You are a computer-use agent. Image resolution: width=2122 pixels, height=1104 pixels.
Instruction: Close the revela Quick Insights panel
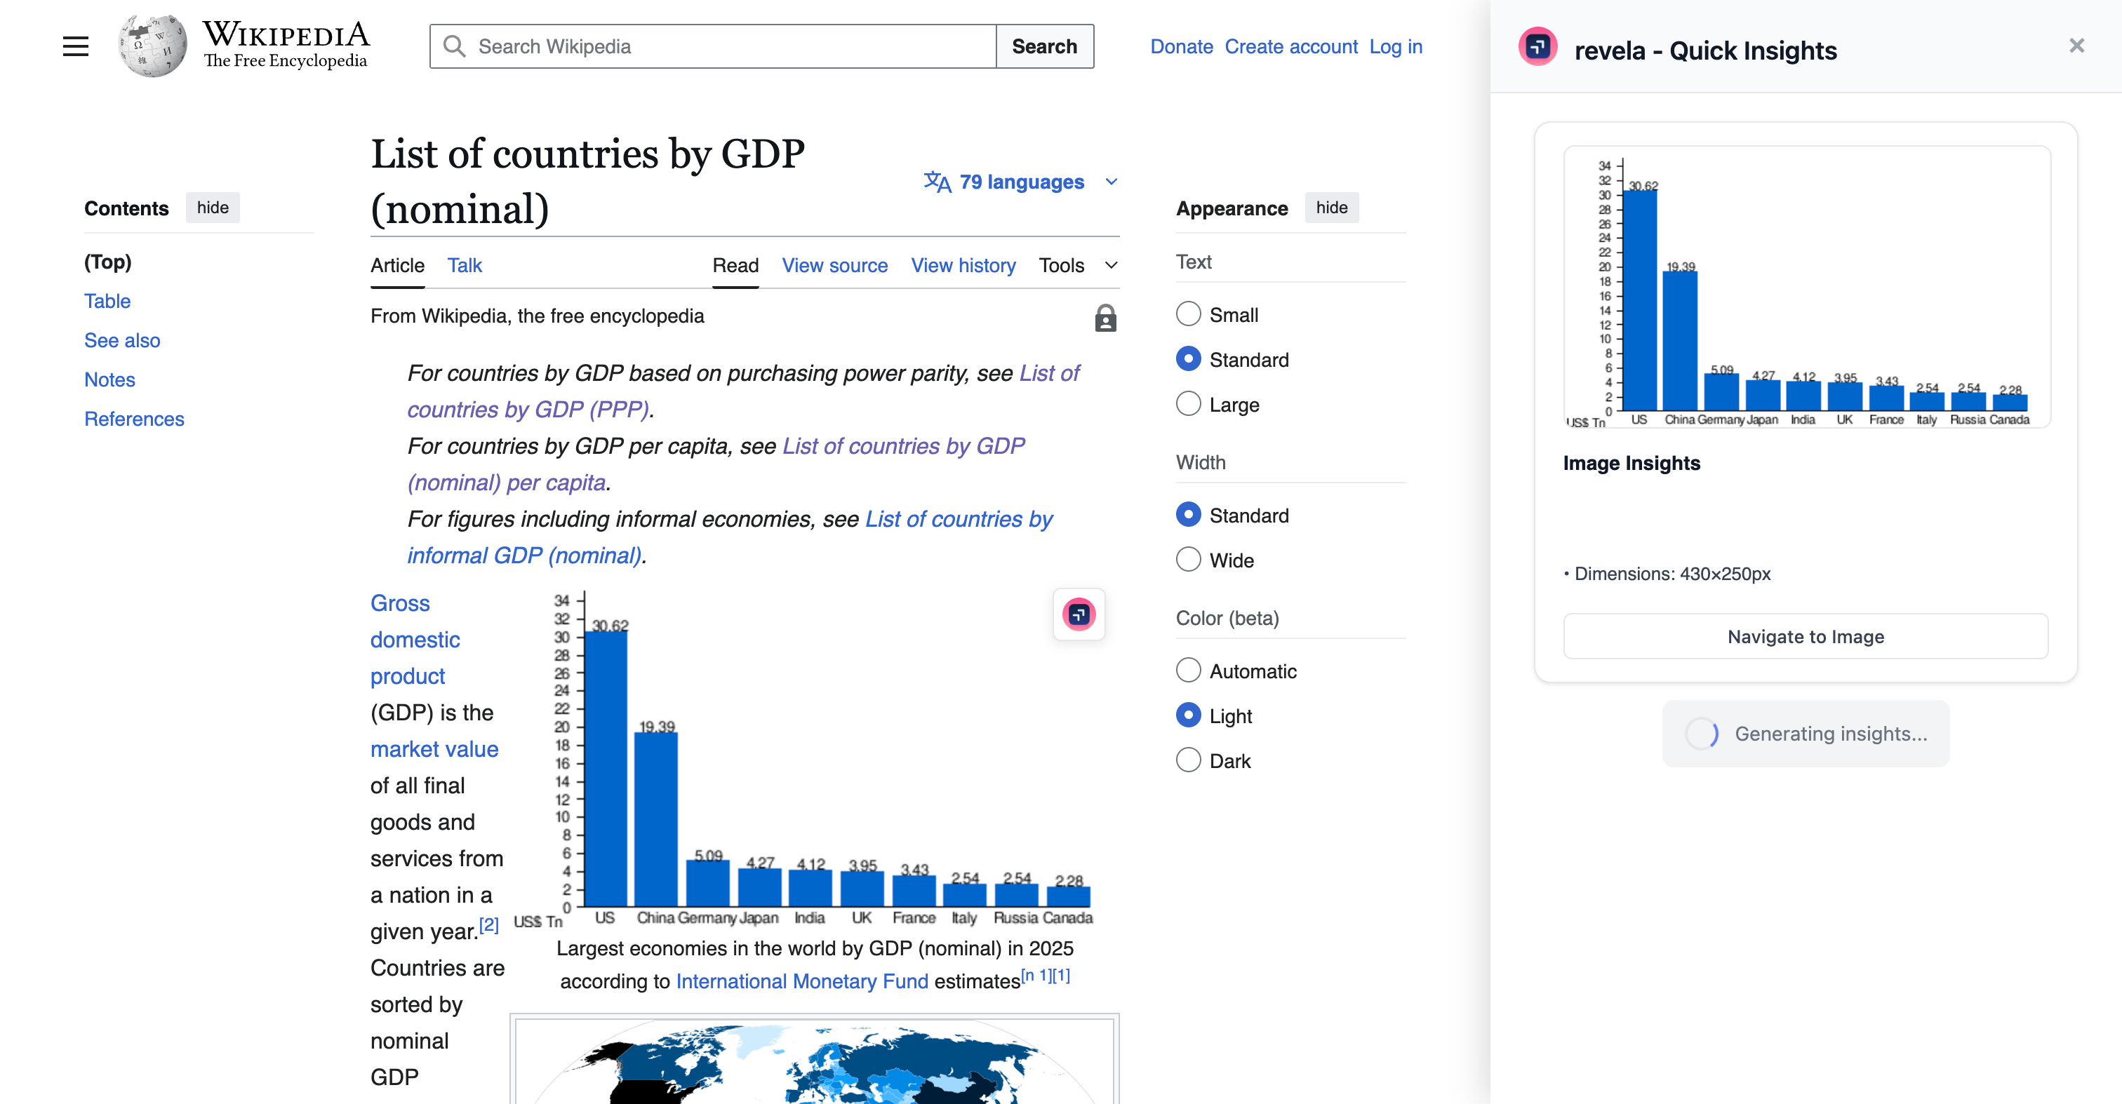click(2076, 46)
